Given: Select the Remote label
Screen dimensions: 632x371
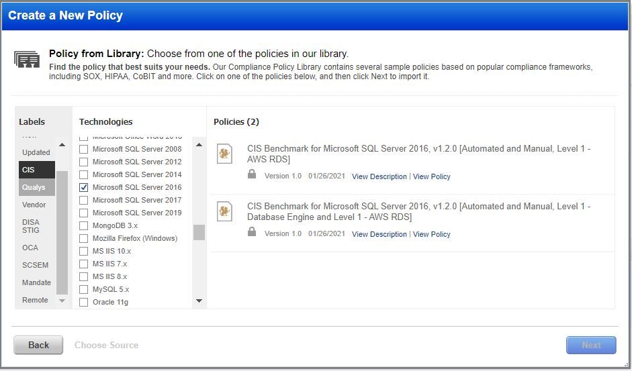Looking at the screenshot, I should [x=37, y=300].
